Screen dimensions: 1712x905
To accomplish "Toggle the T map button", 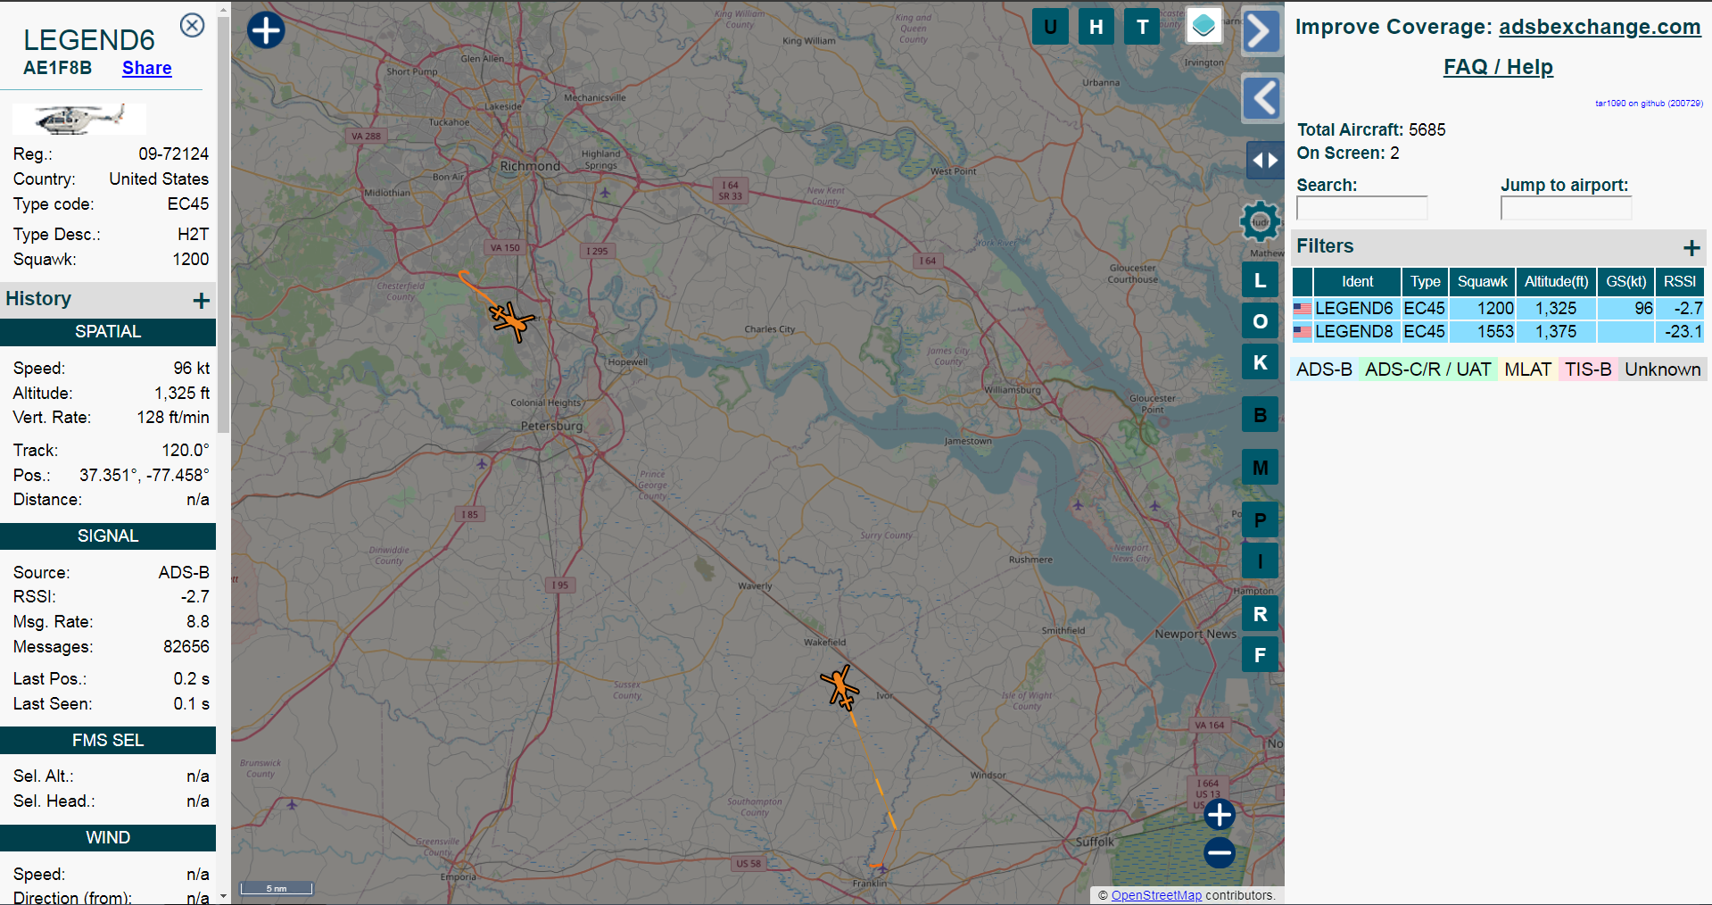I will point(1143,27).
